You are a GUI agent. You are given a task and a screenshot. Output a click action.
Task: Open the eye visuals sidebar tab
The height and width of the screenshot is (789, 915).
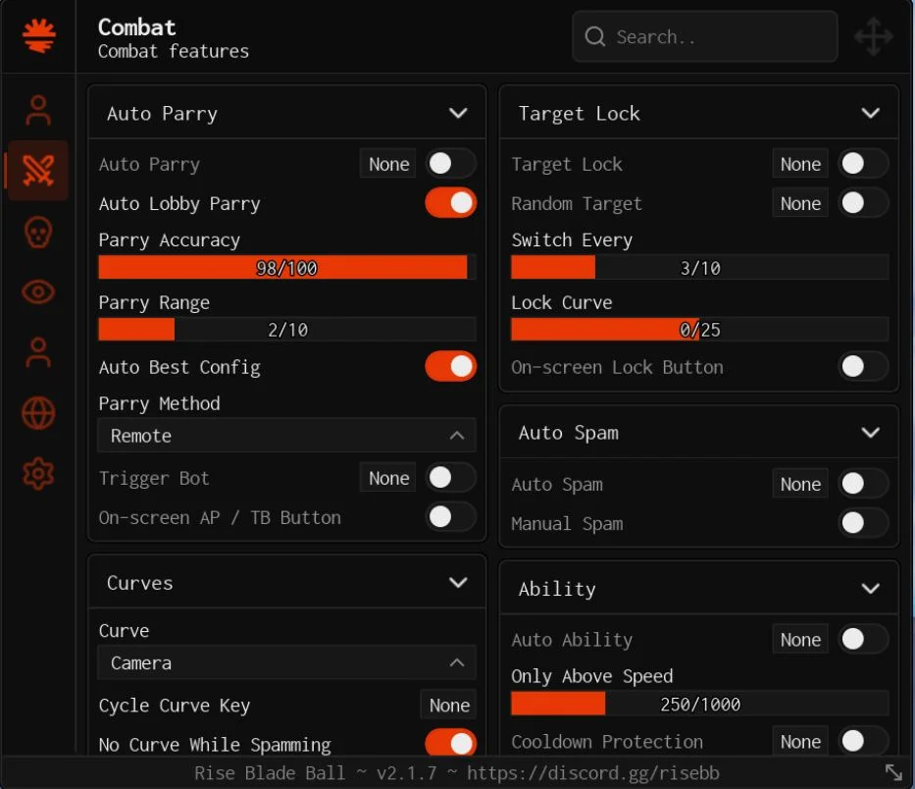38,292
